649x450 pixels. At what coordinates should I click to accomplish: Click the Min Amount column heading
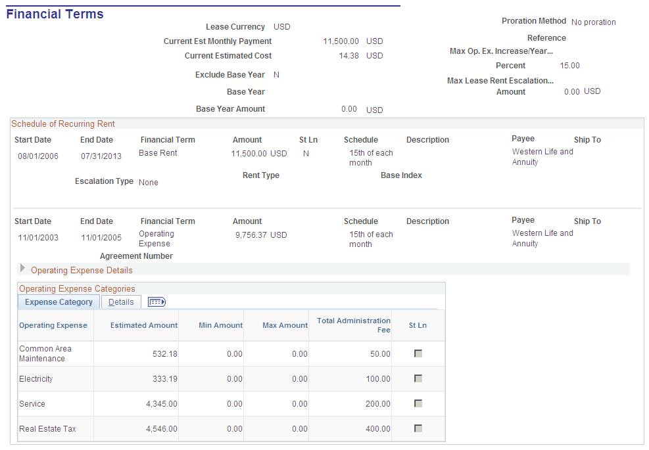click(x=222, y=325)
